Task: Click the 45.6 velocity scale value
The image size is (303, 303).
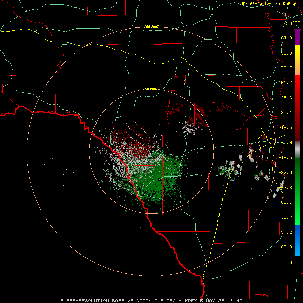Action: pyautogui.click(x=287, y=98)
